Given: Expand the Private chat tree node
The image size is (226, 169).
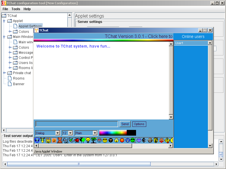Looking at the screenshot, I should click(x=4, y=73).
